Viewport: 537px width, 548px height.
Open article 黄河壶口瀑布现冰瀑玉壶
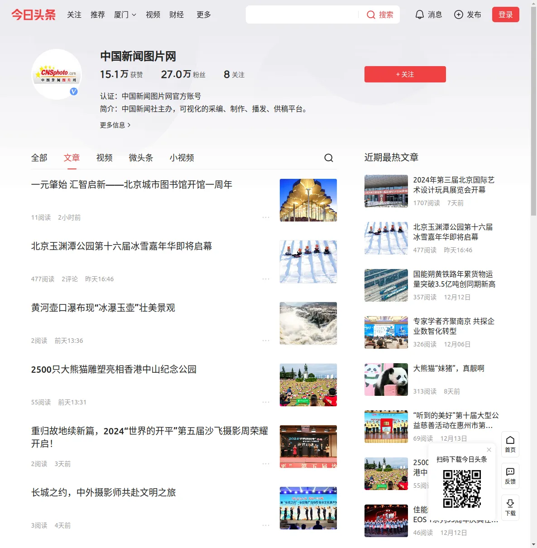[x=103, y=308]
